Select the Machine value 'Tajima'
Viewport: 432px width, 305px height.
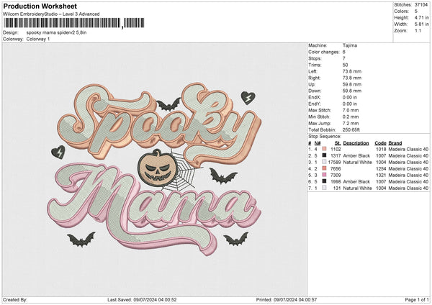[x=350, y=45]
